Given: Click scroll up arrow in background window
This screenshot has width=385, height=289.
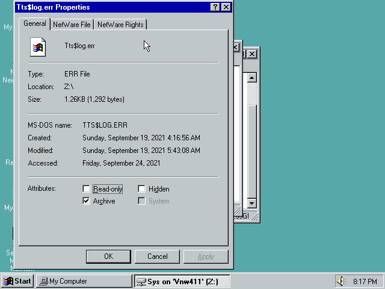Looking at the screenshot, I should [x=252, y=78].
